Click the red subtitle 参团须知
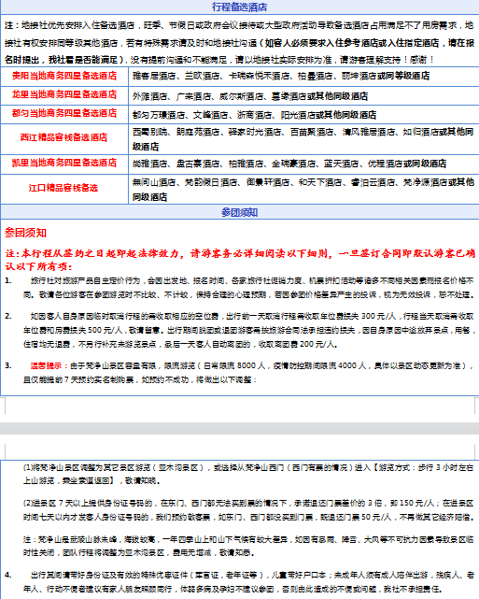 (x=25, y=233)
